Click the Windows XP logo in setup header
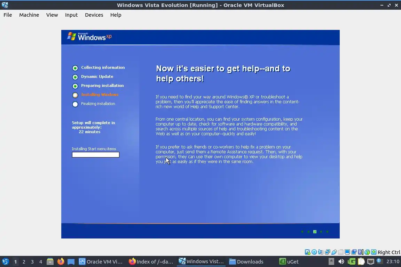The image size is (401, 267). (x=89, y=37)
